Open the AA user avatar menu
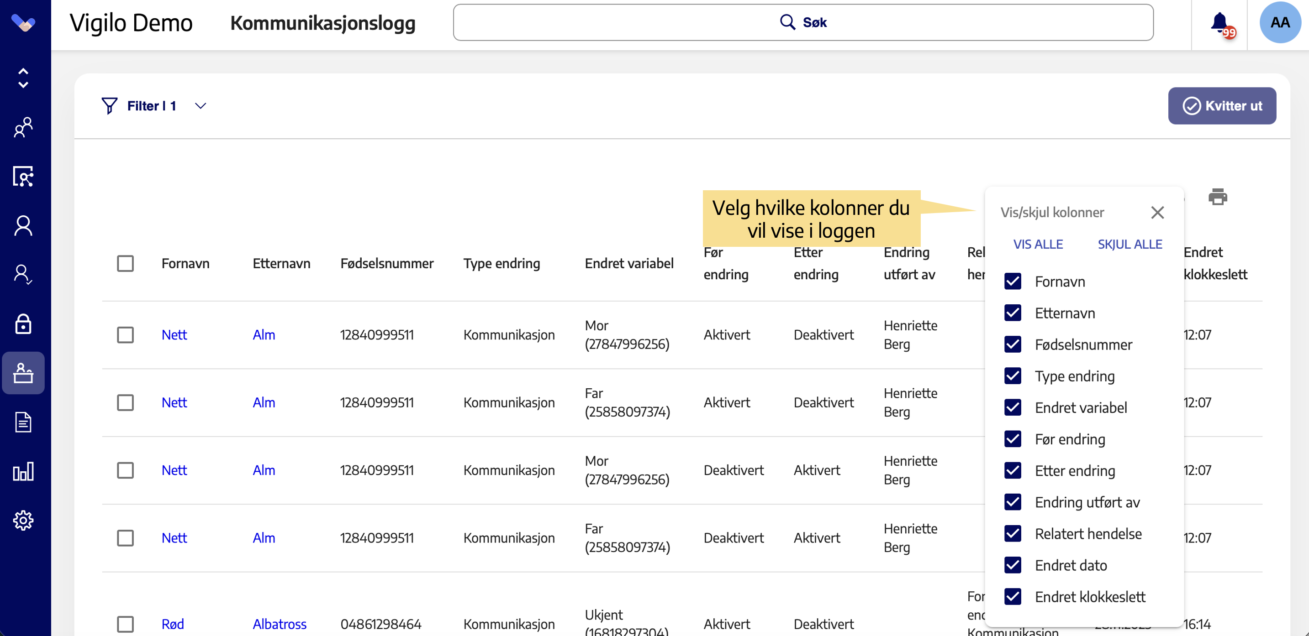The image size is (1309, 636). (1280, 22)
